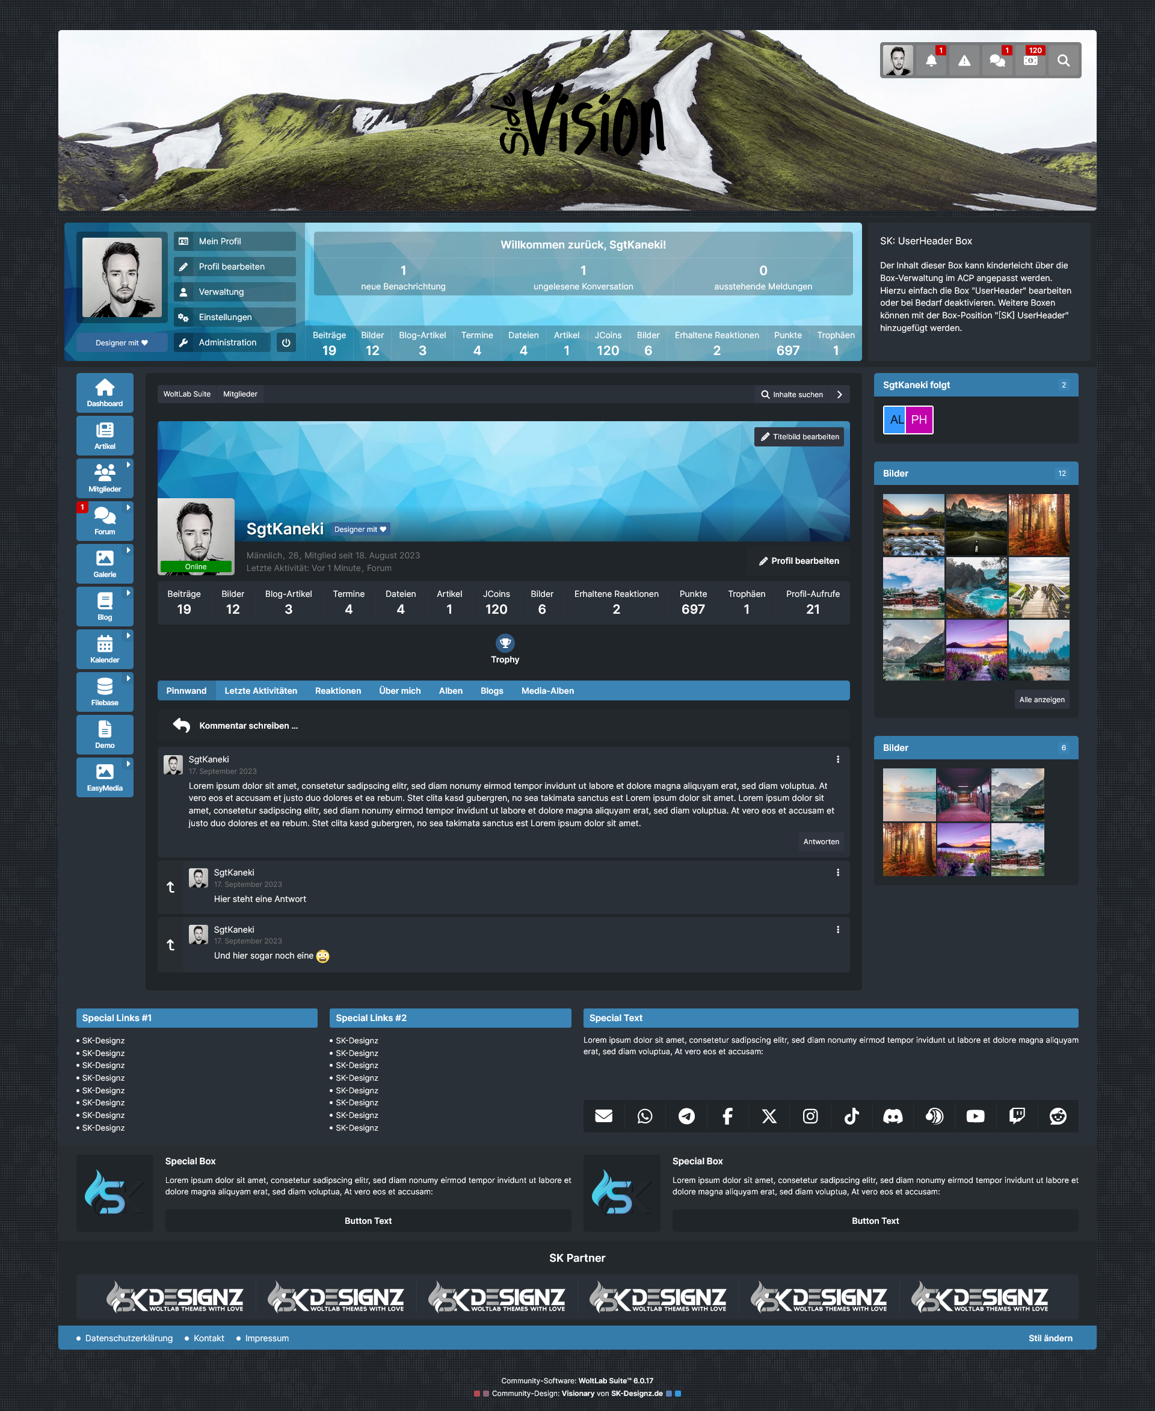
Task: Click the moderation warning triangle icon
Action: pos(964,61)
